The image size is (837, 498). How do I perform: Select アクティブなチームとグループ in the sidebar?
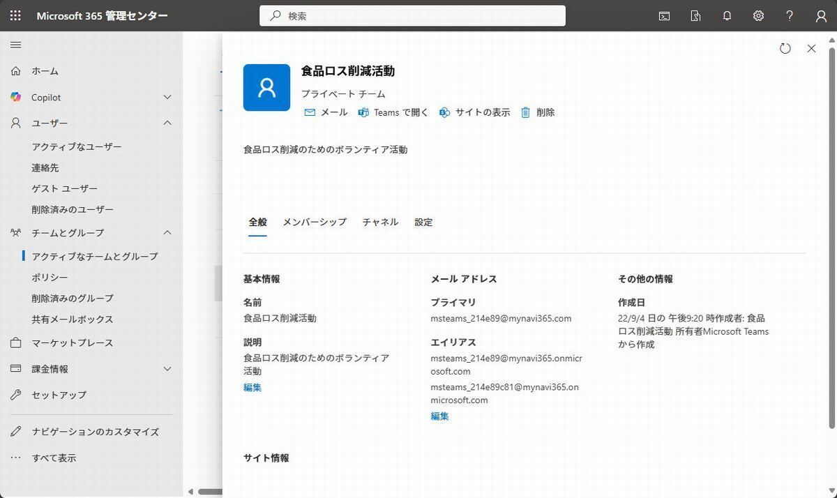point(95,256)
